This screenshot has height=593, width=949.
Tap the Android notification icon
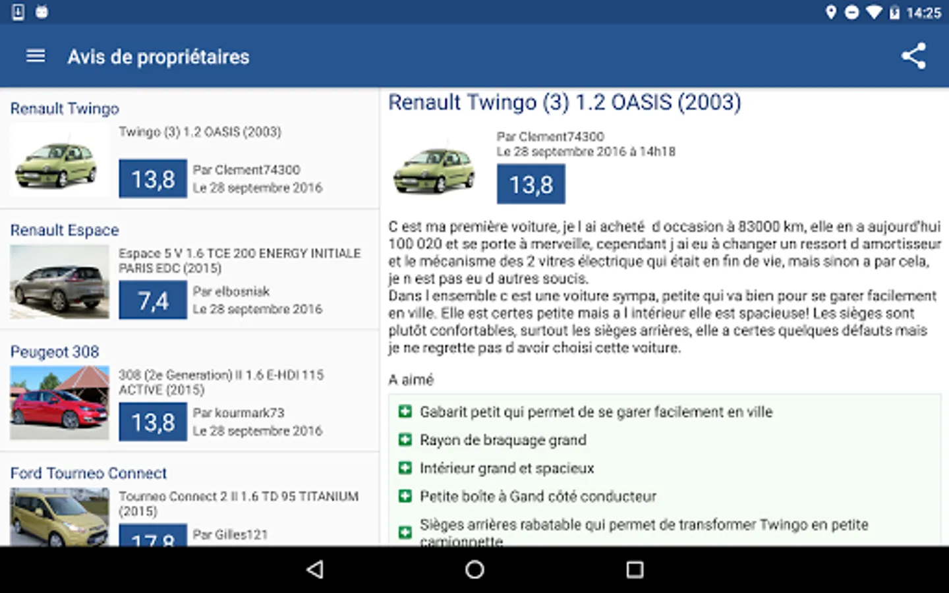coord(42,12)
